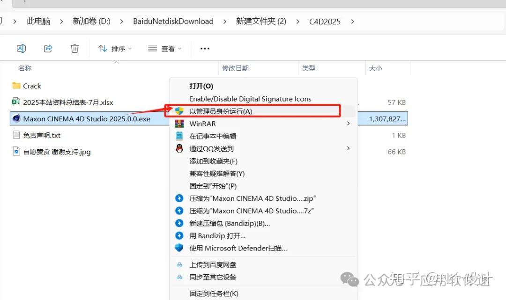Expand chevron after 新加卷 (D:) breadcrumb

coord(121,22)
